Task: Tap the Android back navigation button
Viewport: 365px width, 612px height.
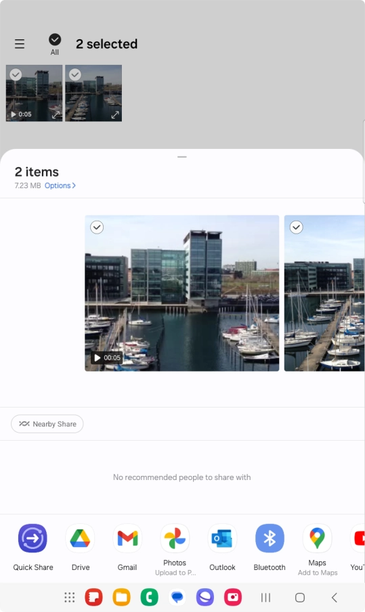Action: [334, 597]
